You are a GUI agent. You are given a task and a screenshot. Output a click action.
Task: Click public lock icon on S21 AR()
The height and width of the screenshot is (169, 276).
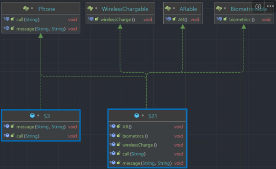coord(118,126)
